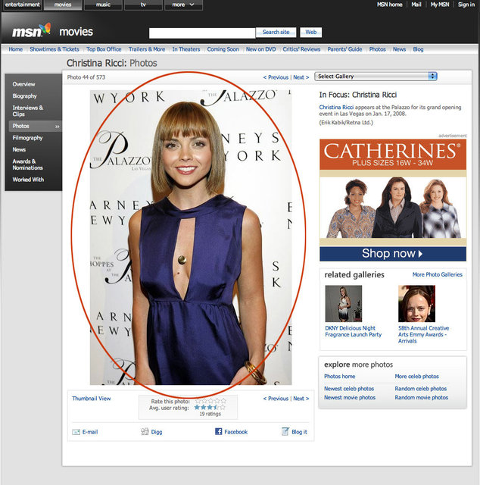Screen dimensions: 480x485
Task: Expand the 'more' dropdown in top bar
Action: click(x=183, y=5)
